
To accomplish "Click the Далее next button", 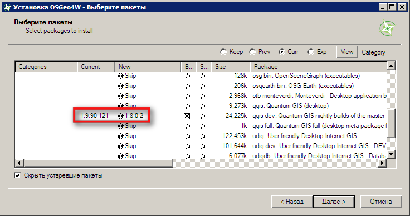I will click(x=334, y=202).
